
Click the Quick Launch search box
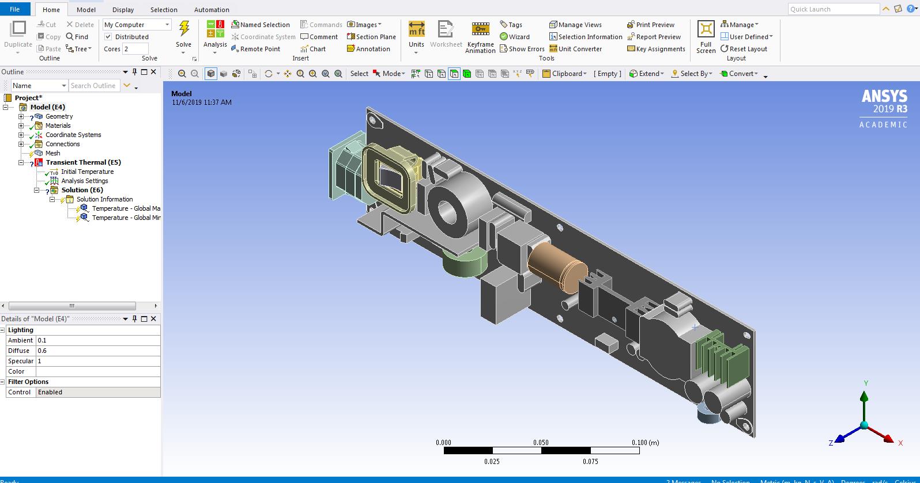click(x=834, y=9)
